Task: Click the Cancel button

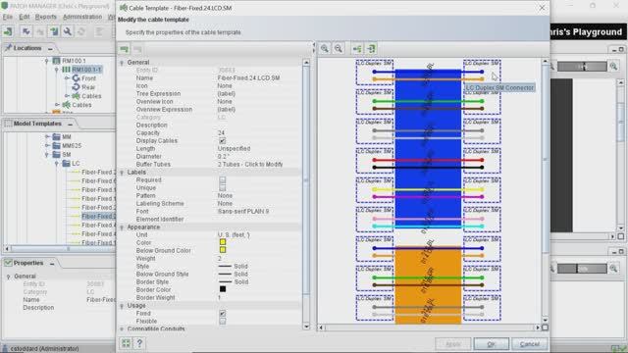Action: pyautogui.click(x=530, y=344)
